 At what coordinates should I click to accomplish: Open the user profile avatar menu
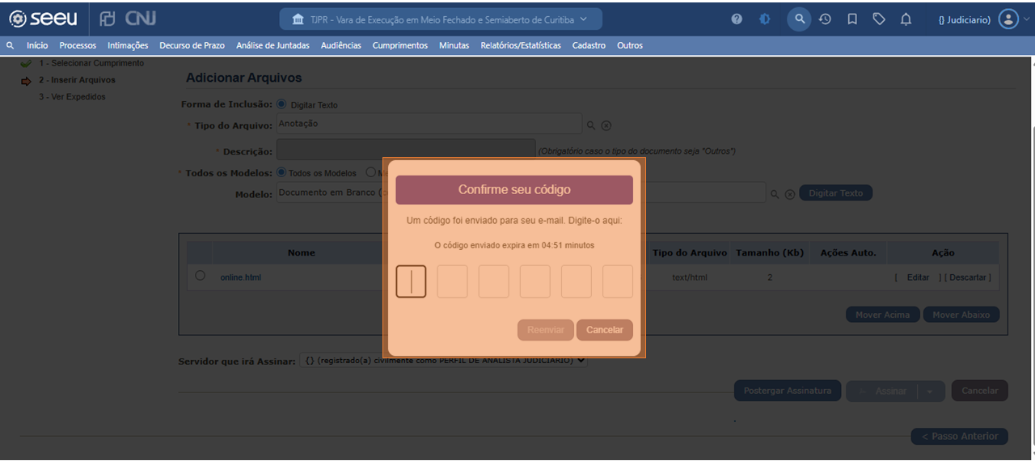[1008, 19]
